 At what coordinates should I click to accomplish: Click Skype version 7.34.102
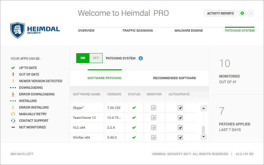114,108
